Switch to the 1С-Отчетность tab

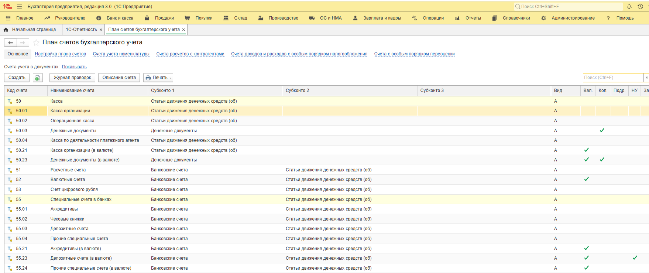[81, 30]
